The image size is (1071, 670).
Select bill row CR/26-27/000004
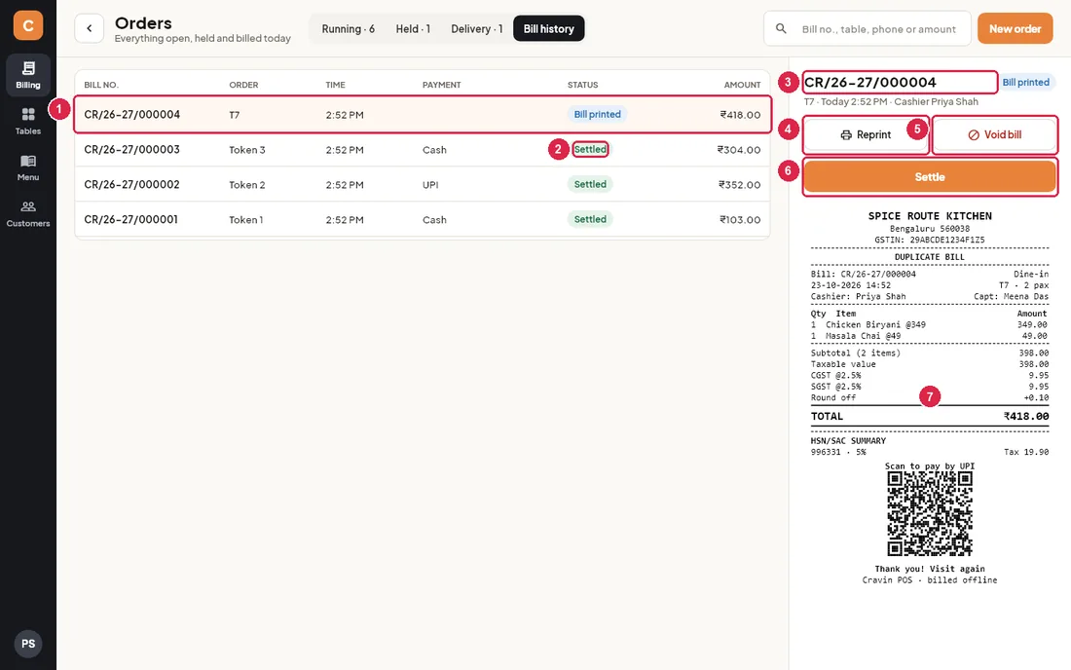pos(423,115)
